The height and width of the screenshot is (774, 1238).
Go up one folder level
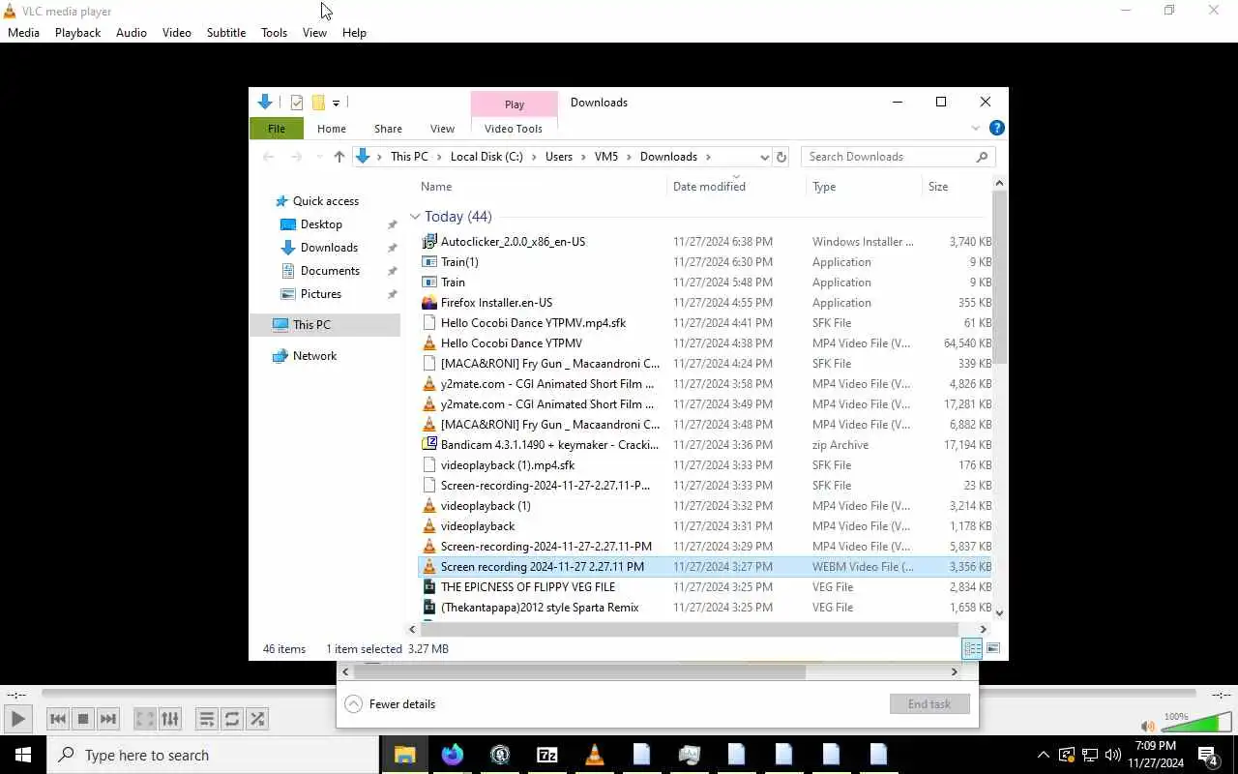coord(339,157)
